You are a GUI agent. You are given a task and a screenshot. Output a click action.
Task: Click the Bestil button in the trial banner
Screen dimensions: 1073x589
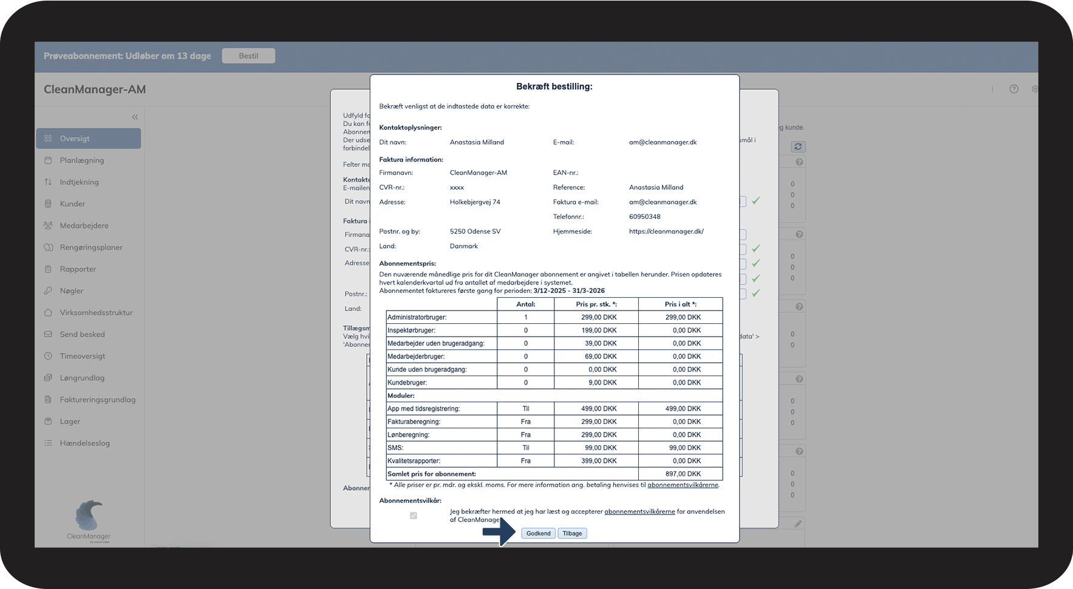tap(248, 56)
